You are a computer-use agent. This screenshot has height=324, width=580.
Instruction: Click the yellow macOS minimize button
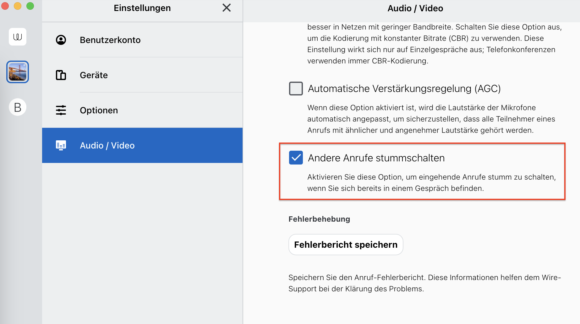pos(18,6)
